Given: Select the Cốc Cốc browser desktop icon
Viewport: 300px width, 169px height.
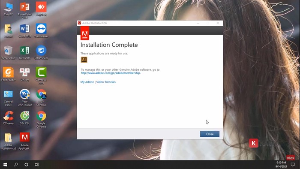Looking at the screenshot, I should (25, 118).
